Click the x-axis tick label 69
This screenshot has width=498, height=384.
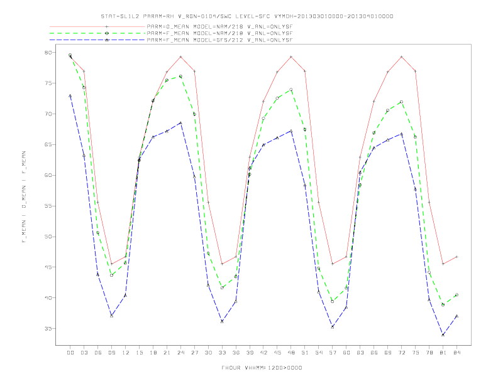click(x=388, y=353)
